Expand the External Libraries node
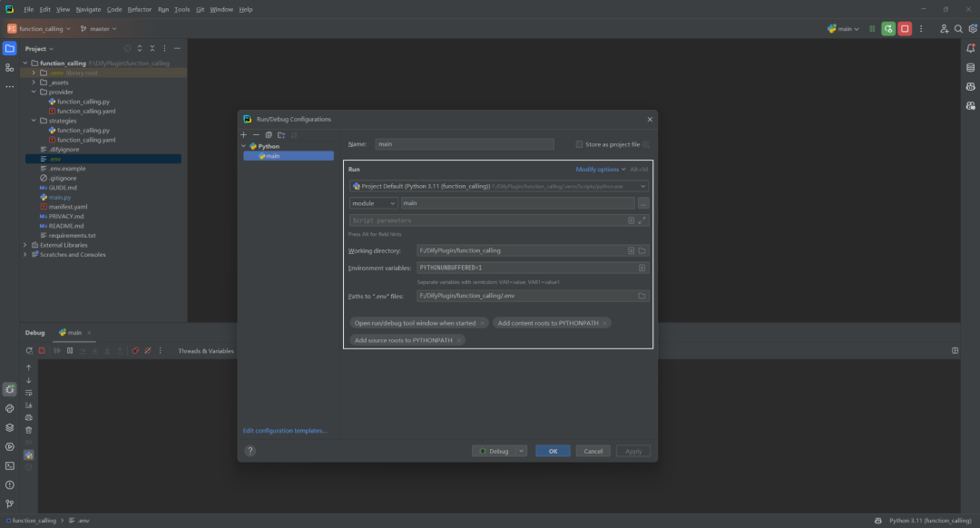Screen dimensions: 980x528 [25, 245]
